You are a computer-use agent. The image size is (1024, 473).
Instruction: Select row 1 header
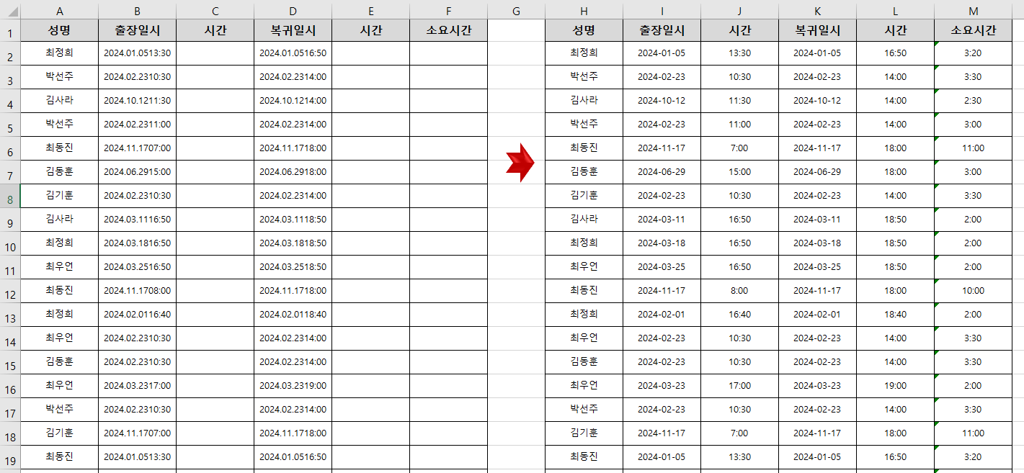click(x=10, y=30)
